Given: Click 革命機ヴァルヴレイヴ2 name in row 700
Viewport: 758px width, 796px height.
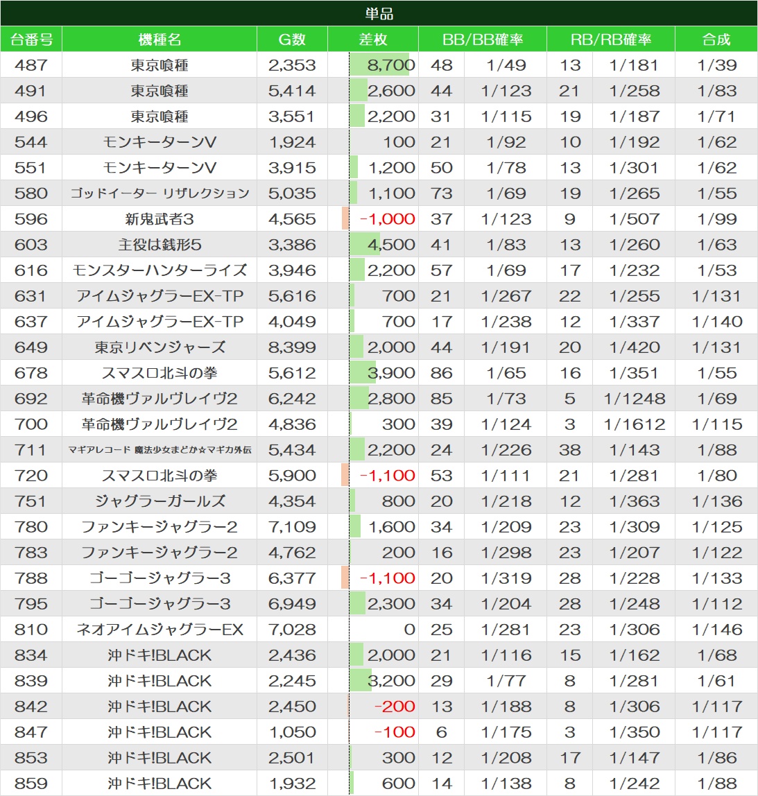Looking at the screenshot, I should [x=160, y=424].
